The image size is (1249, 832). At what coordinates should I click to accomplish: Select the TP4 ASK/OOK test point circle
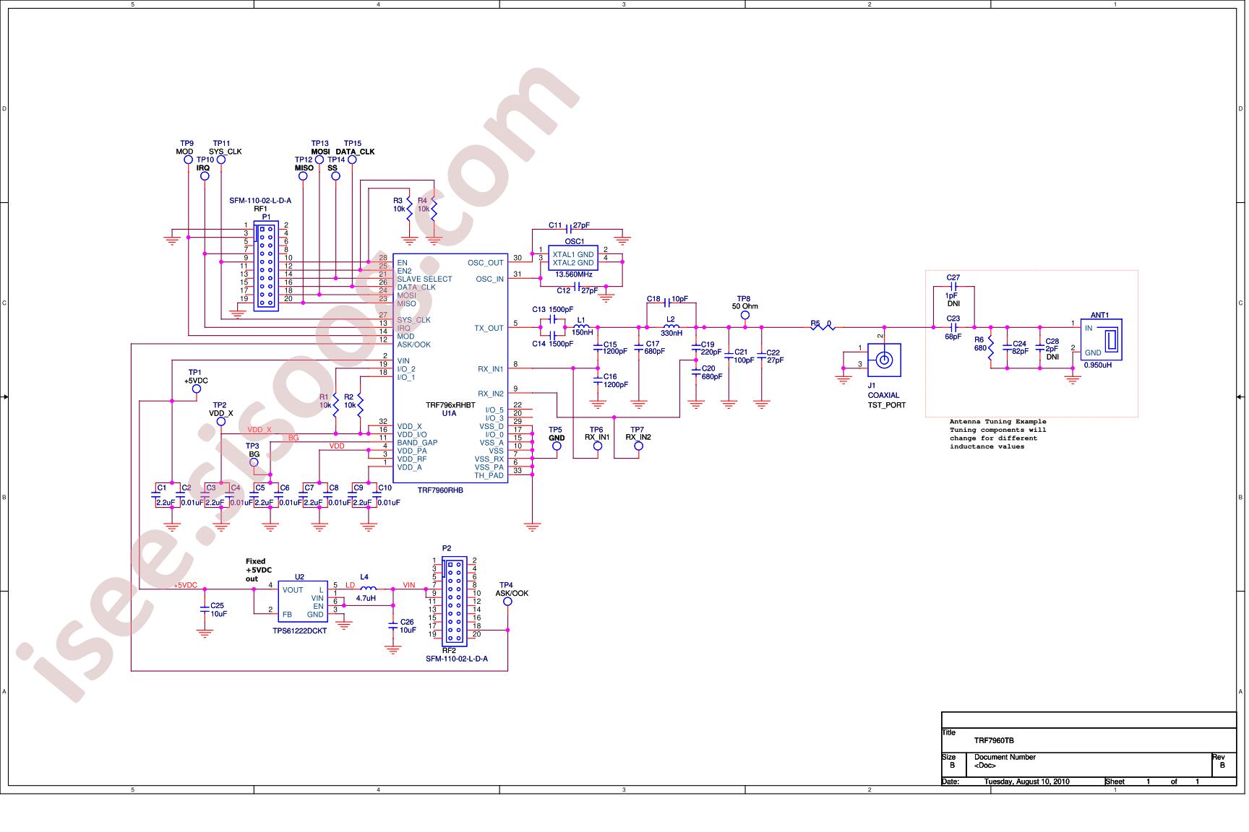click(508, 602)
